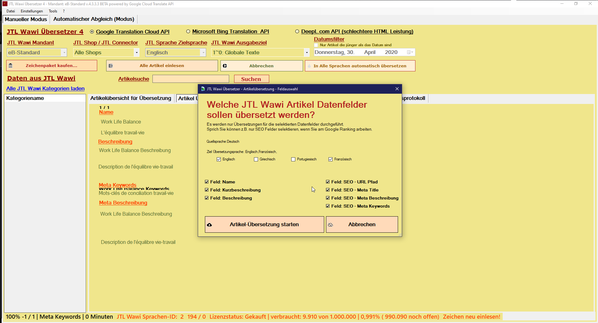The image size is (598, 323).
Task: Click the Name section link
Action: [x=106, y=112]
